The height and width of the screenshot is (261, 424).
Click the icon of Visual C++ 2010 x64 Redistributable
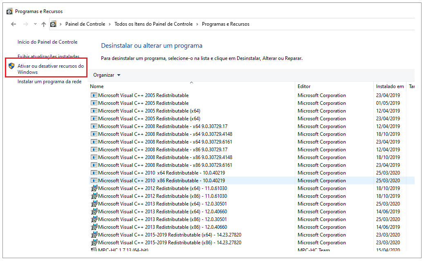click(x=94, y=173)
